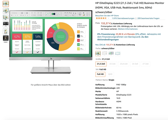Viewport: 168px width, 120px height.
Task: Visit the HP-Store link
Action: (x=107, y=16)
